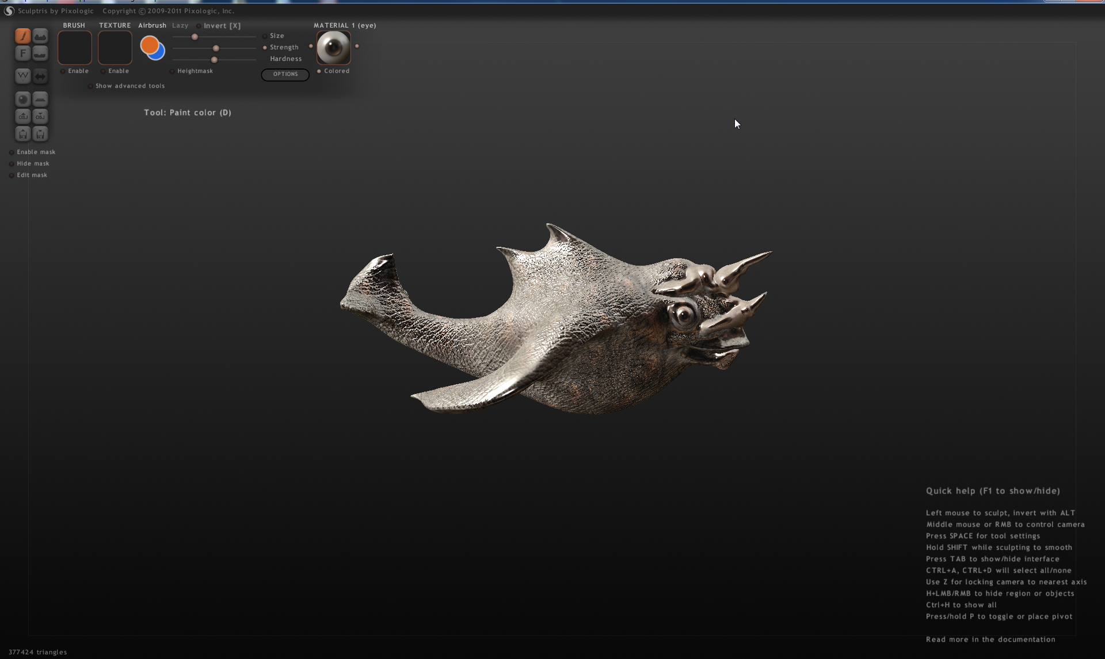Click the open file floppy icon
Screen dimensions: 1105x659
coord(22,134)
